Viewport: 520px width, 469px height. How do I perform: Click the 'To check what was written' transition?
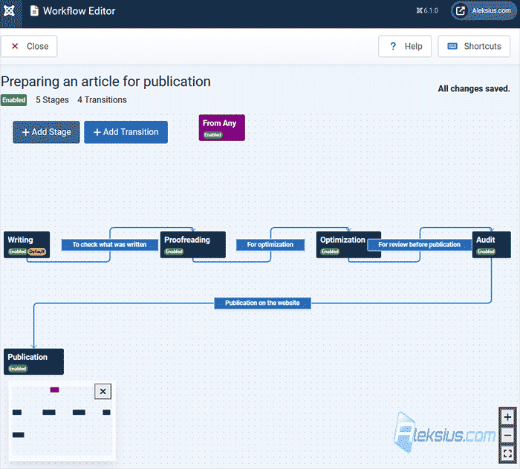pos(110,245)
